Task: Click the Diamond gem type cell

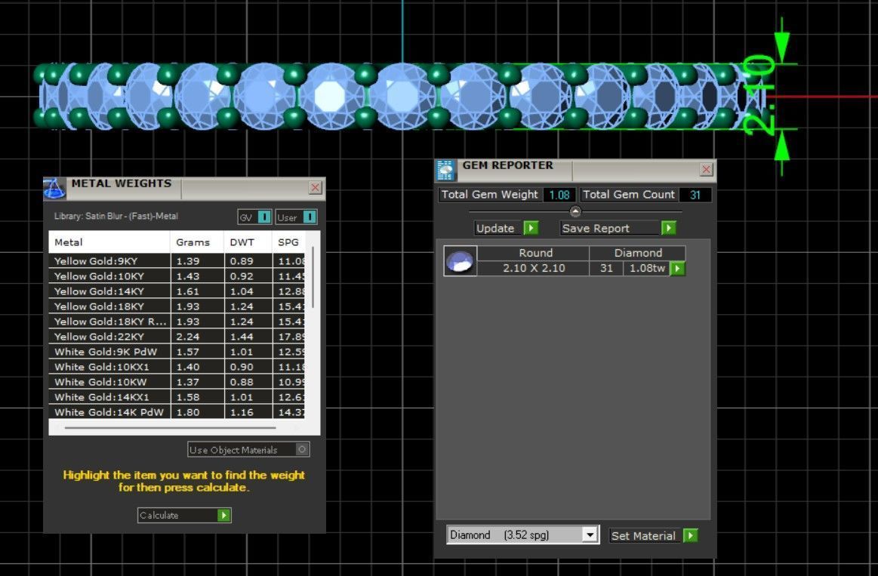Action: (638, 253)
